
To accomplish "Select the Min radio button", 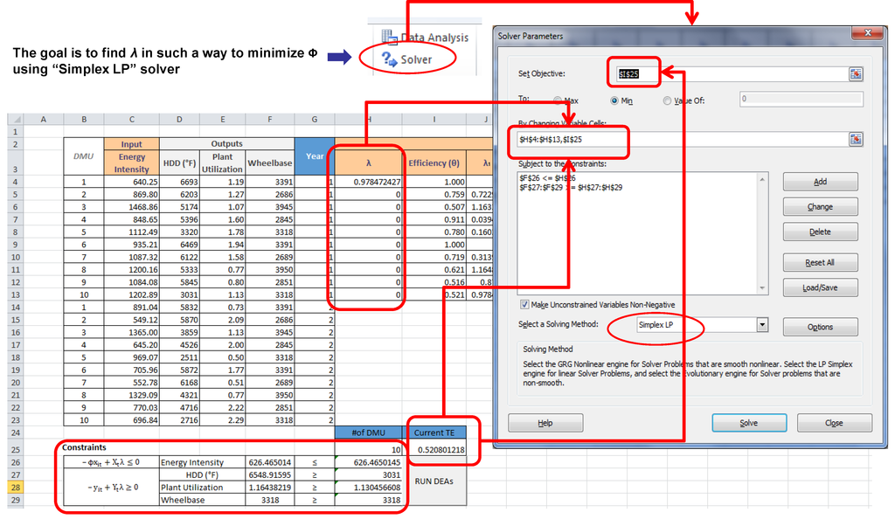I will [x=614, y=100].
